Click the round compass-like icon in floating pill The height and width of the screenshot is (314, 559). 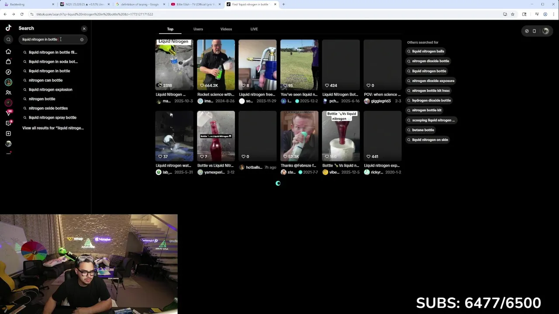[x=527, y=31]
